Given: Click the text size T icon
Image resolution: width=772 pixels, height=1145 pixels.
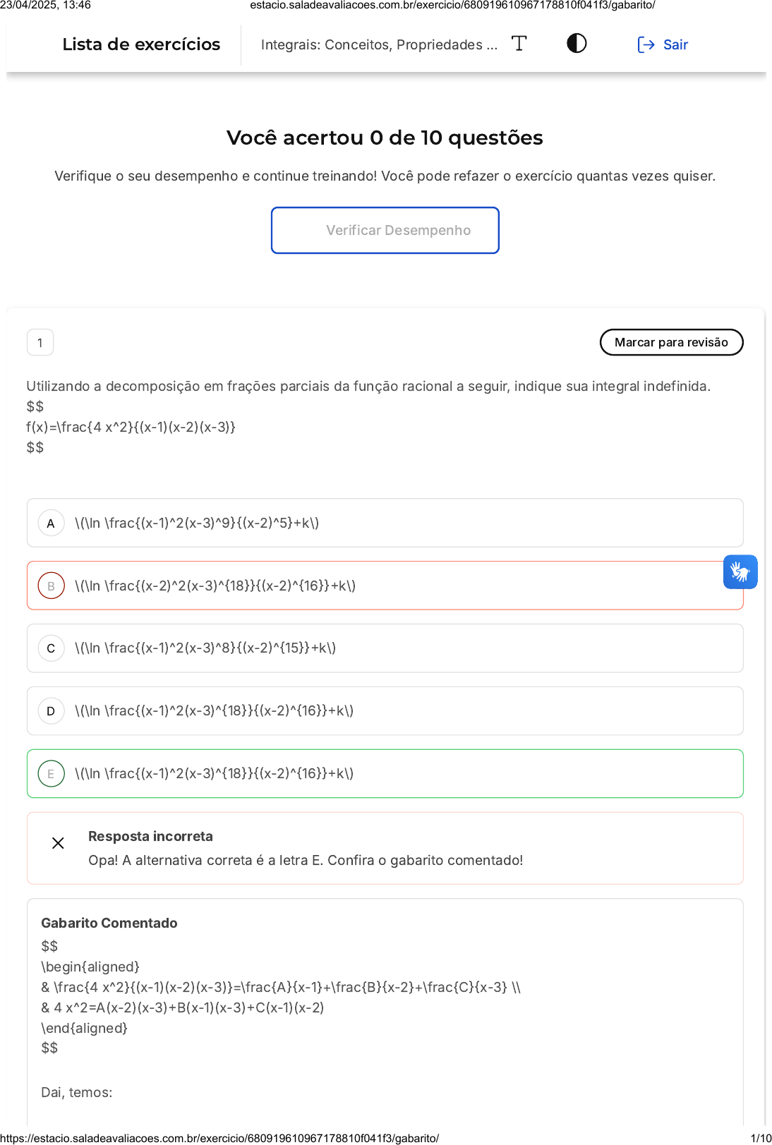Looking at the screenshot, I should tap(519, 44).
